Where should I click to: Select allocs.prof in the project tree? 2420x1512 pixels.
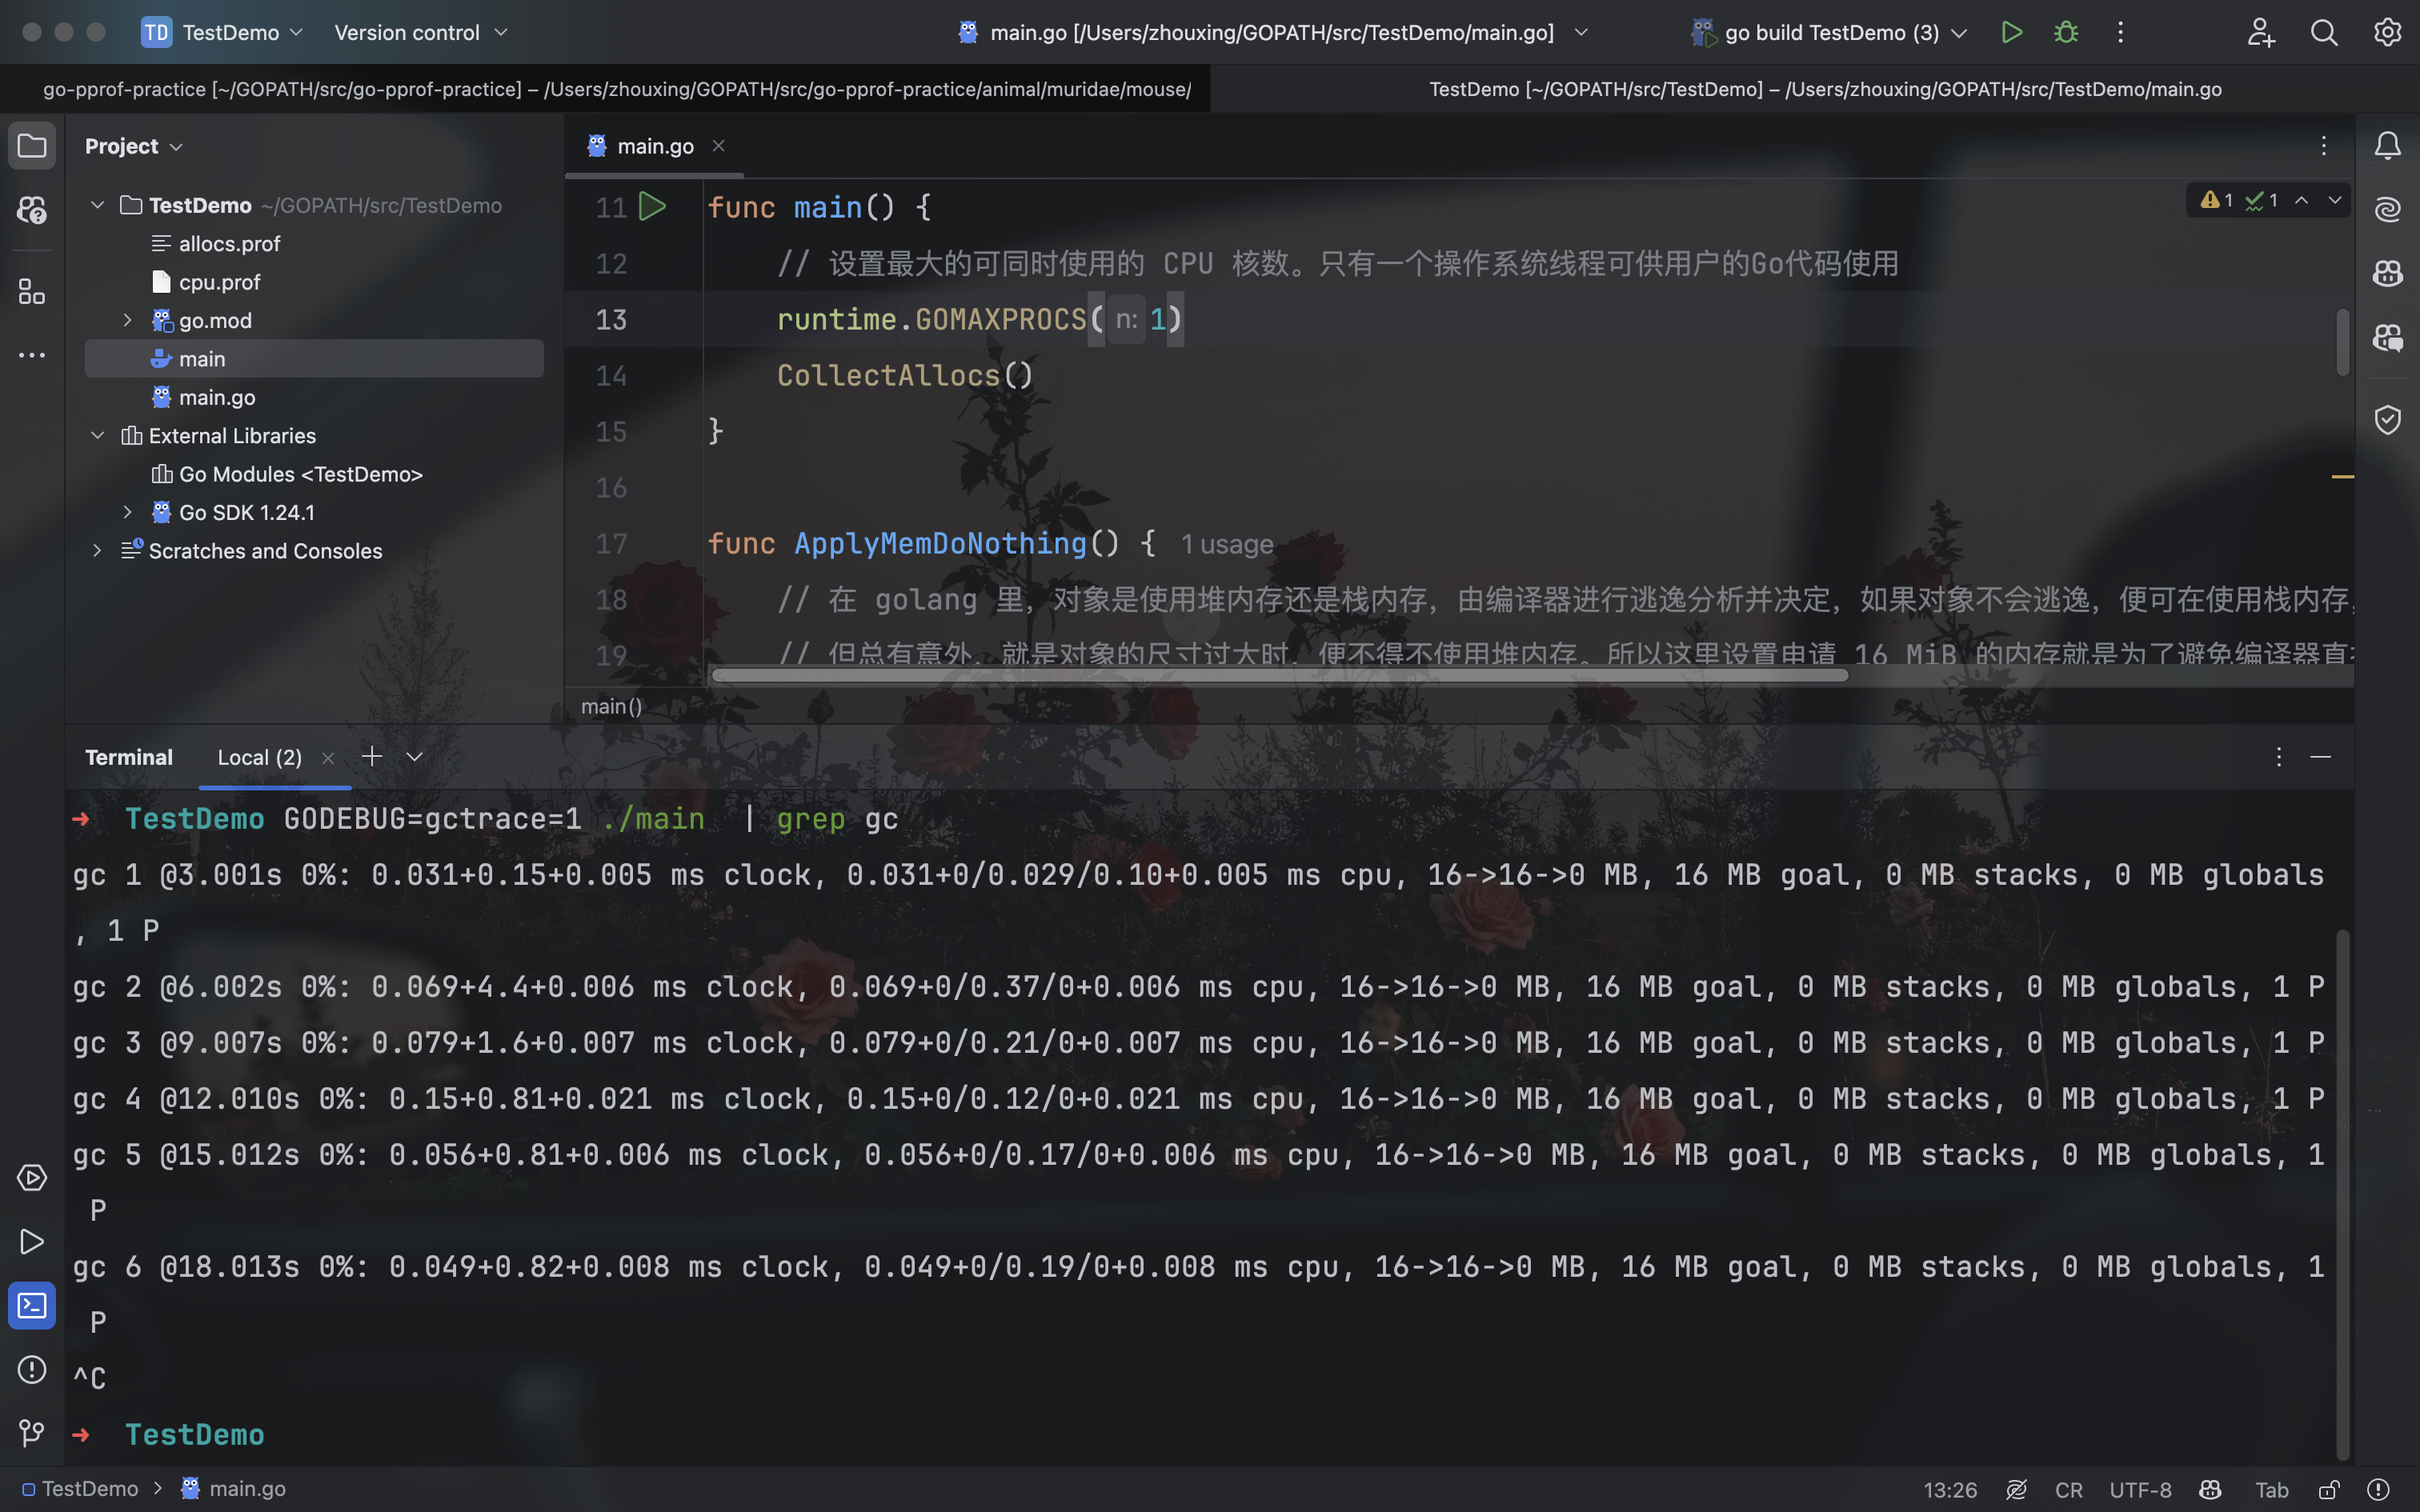(229, 243)
